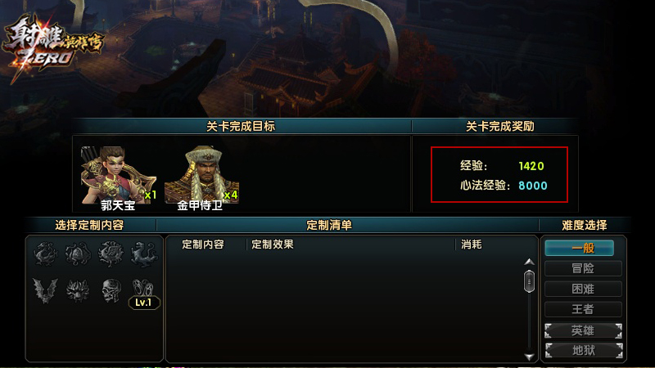Select the 王者 difficulty level

583,309
